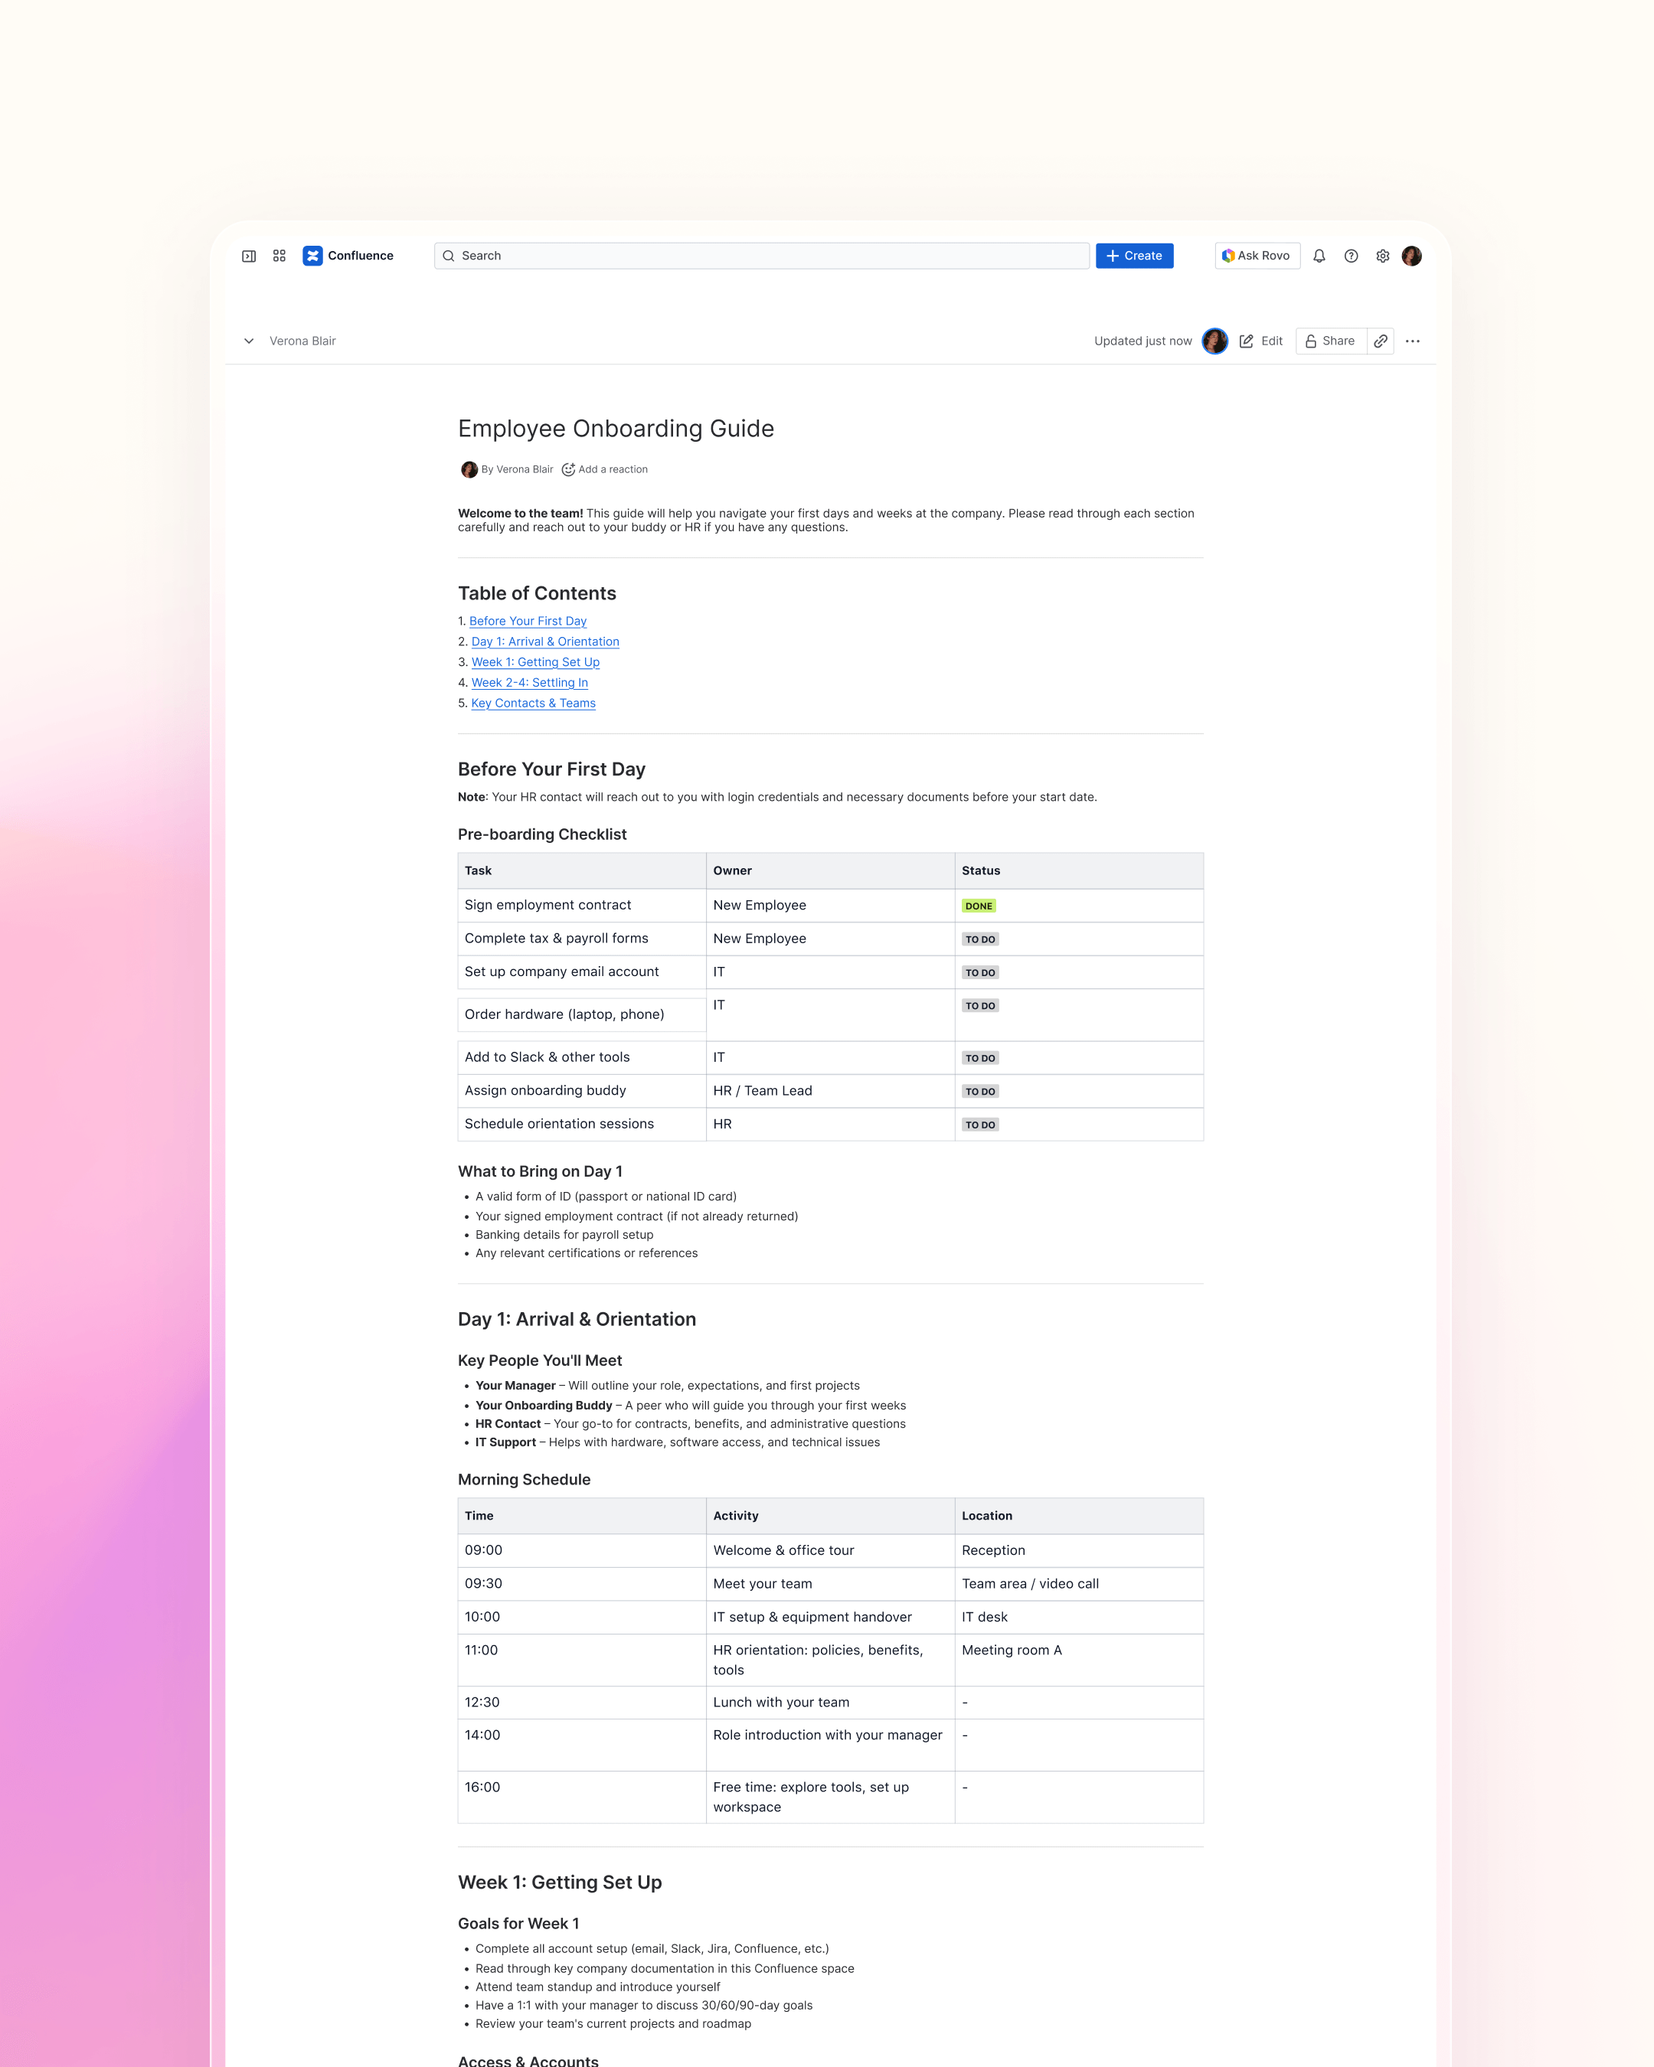
Task: Click the blue Create button
Action: pyautogui.click(x=1134, y=256)
